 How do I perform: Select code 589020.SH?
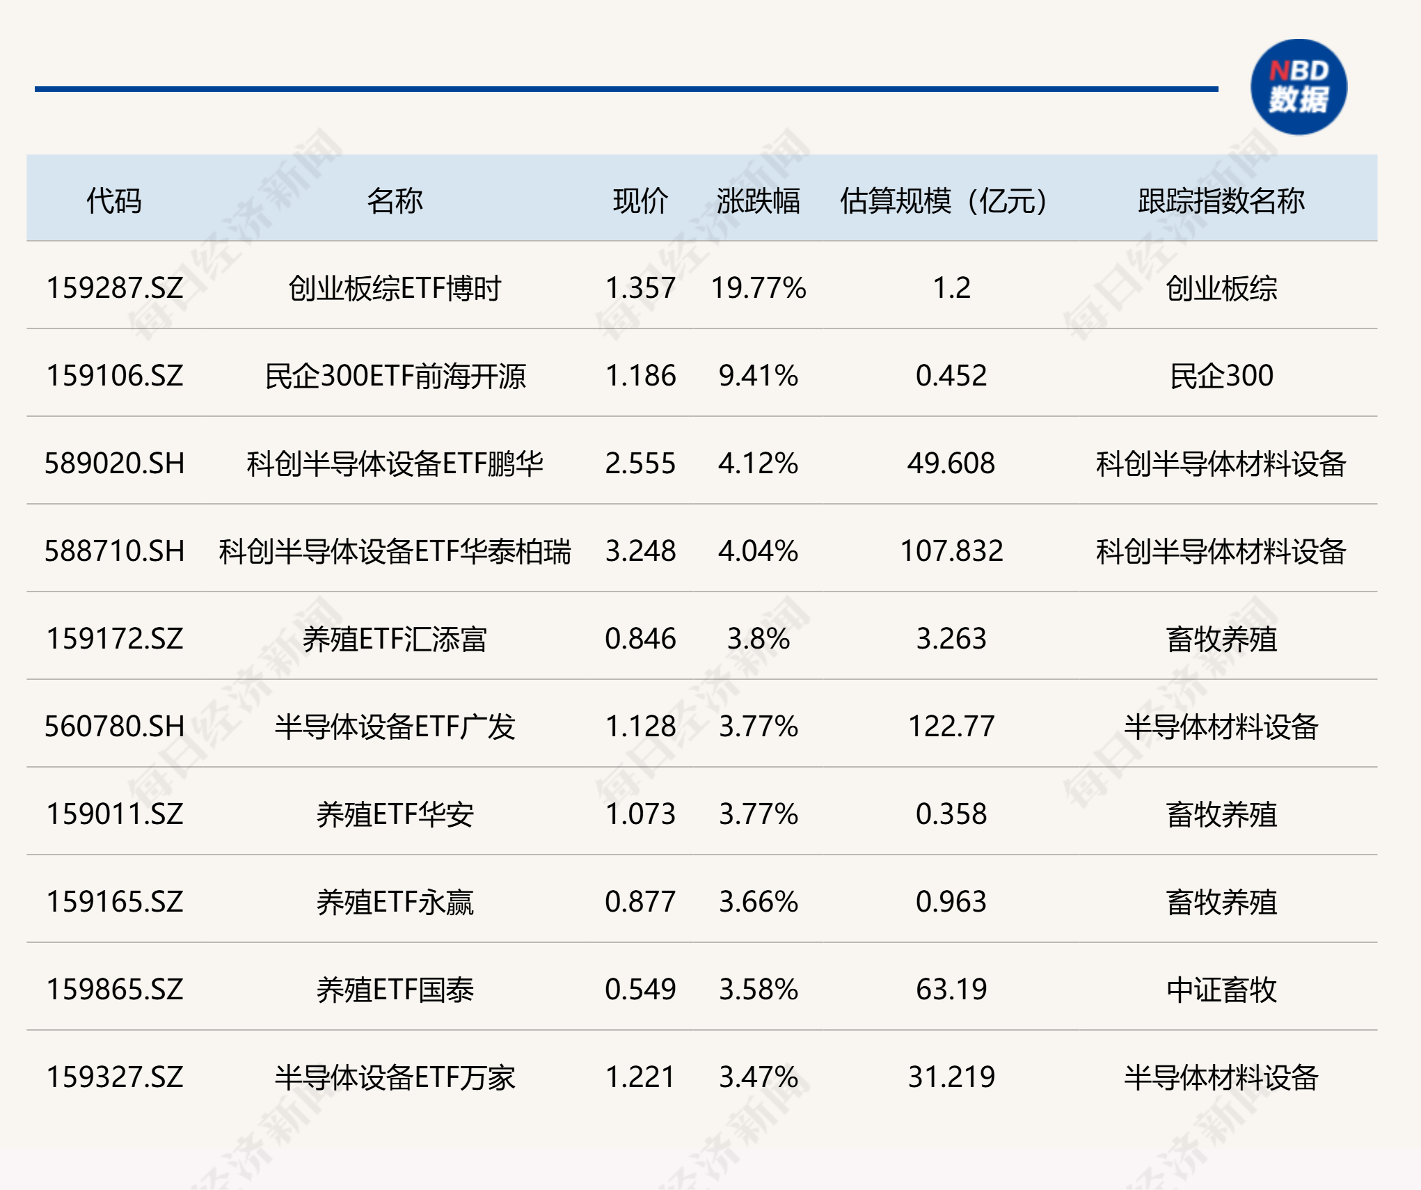(x=115, y=463)
